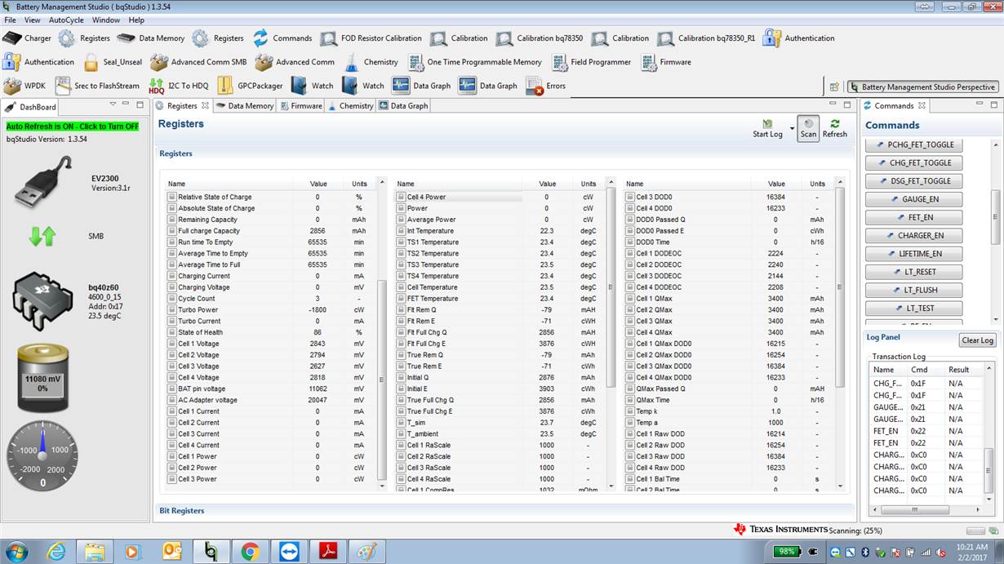Click Refresh in the Registers panel

pyautogui.click(x=834, y=128)
